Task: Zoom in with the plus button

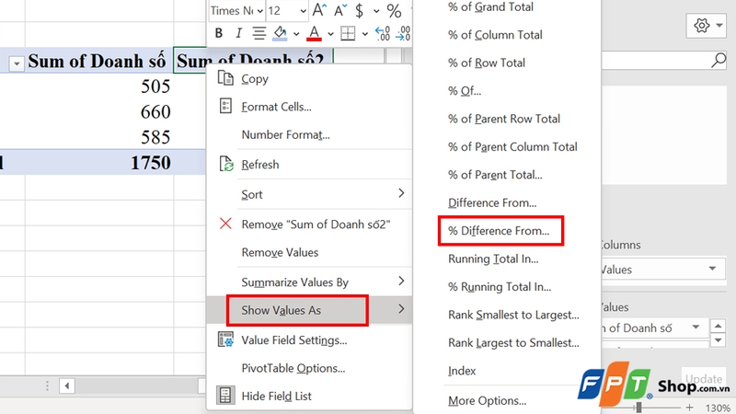Action: click(x=689, y=408)
